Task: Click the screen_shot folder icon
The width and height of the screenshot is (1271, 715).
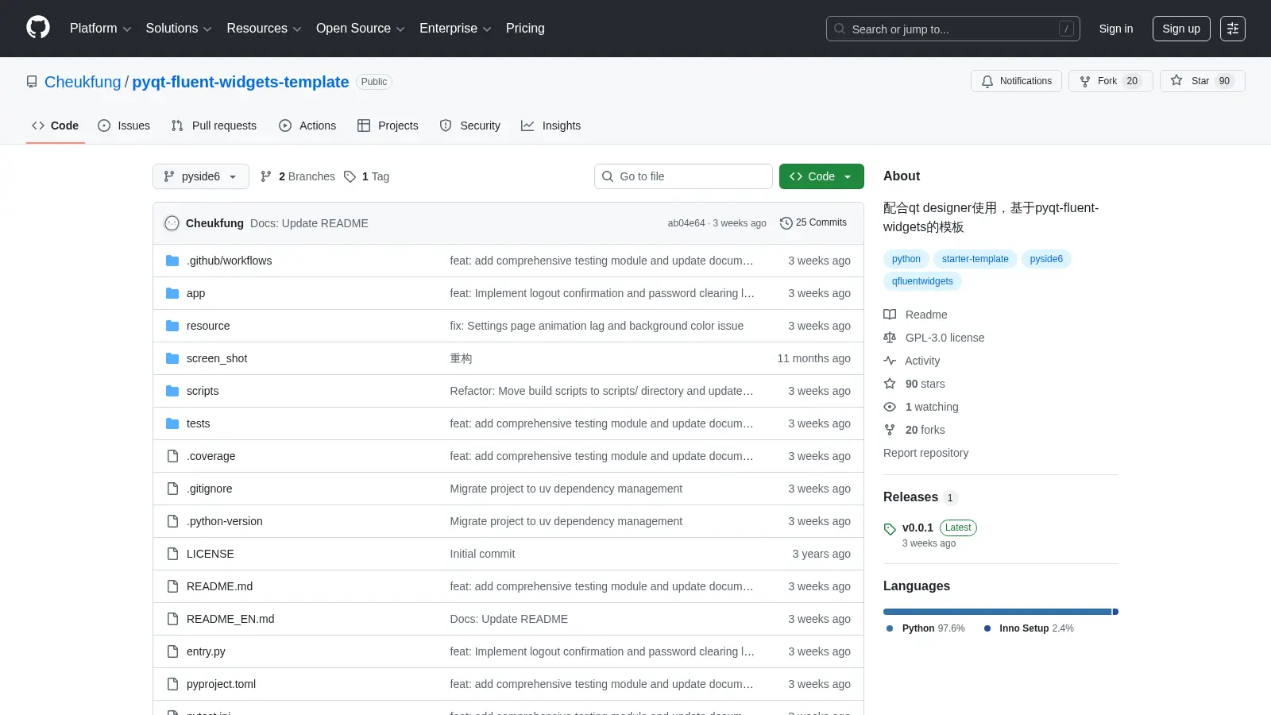Action: pos(172,358)
